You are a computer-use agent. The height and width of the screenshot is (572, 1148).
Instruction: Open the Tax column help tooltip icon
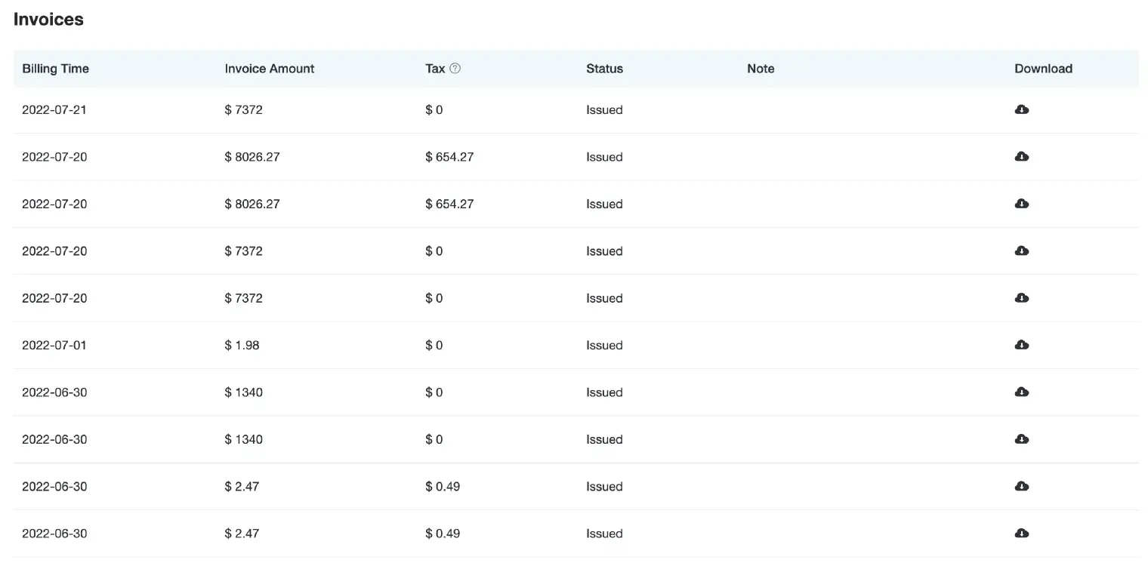coord(455,68)
